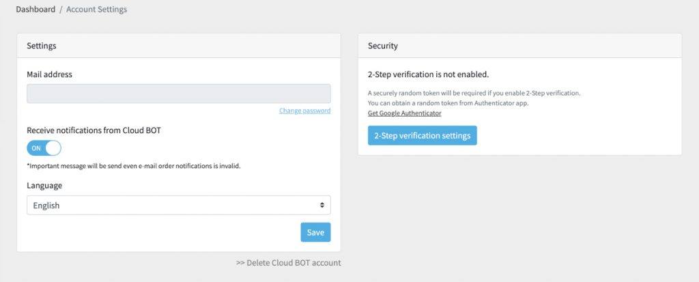Focus the Mail address input field
This screenshot has width=699, height=282.
[x=179, y=94]
